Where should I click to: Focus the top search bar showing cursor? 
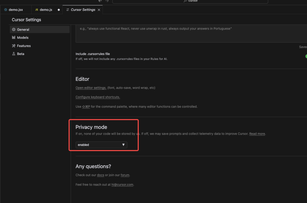pos(190,1)
